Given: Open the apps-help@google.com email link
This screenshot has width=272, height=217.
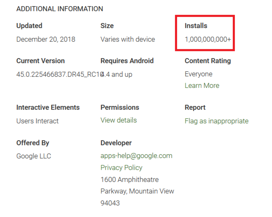Looking at the screenshot, I should [x=136, y=156].
